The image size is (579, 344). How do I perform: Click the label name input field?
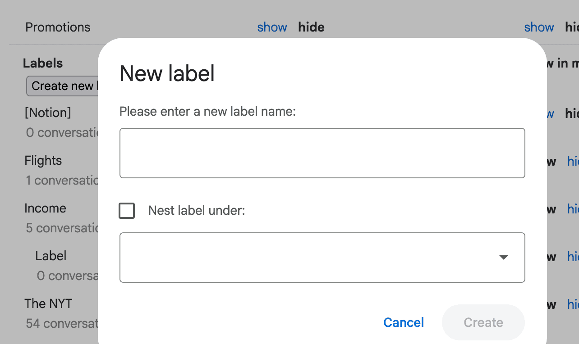(x=322, y=153)
